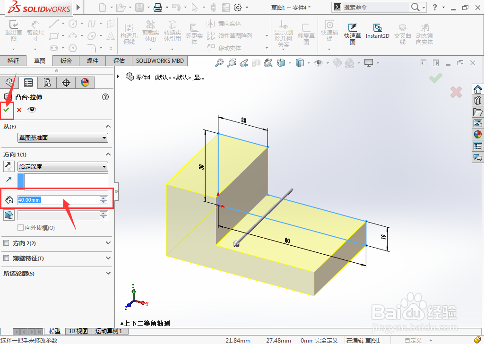The width and height of the screenshot is (484, 344).
Task: Expand the Direction 2 section chevron
Action: (x=108, y=243)
